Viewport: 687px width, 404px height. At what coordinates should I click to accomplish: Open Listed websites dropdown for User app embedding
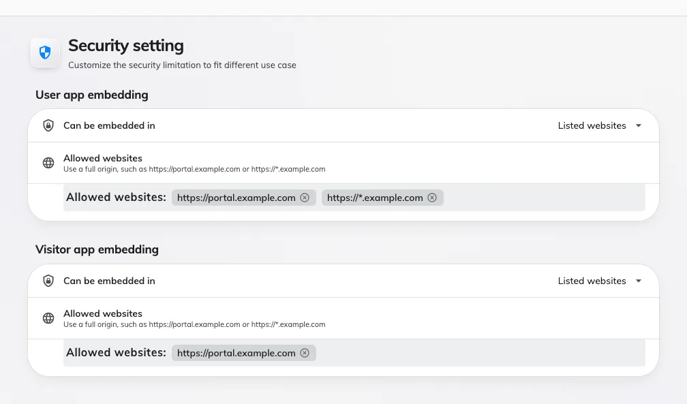click(x=599, y=125)
